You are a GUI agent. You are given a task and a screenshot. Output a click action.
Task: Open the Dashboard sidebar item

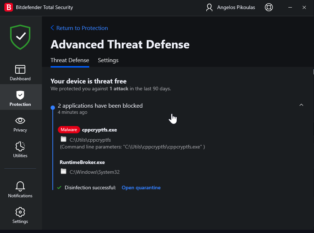(20, 73)
